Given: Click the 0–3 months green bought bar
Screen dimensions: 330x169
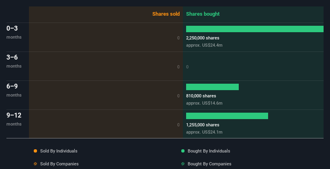Looking at the screenshot, I should pos(255,29).
